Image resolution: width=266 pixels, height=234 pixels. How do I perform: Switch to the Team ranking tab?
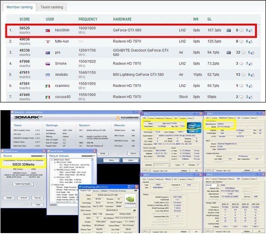[x=52, y=7]
